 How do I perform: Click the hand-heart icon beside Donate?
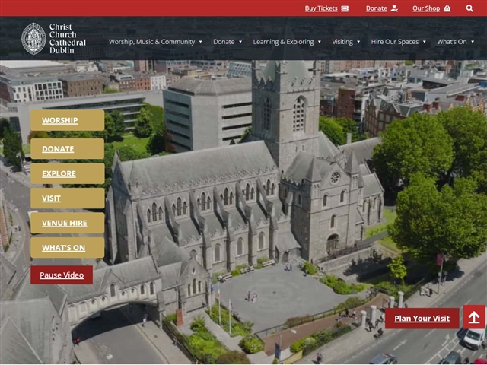(x=394, y=8)
